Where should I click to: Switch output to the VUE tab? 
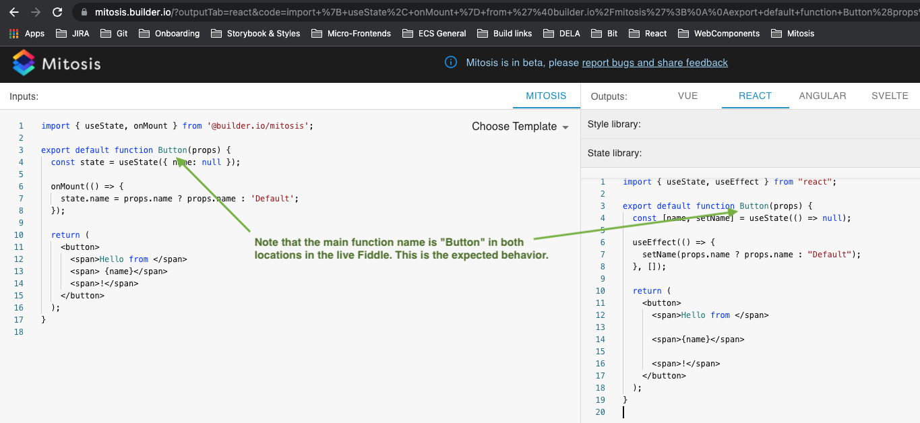(687, 96)
